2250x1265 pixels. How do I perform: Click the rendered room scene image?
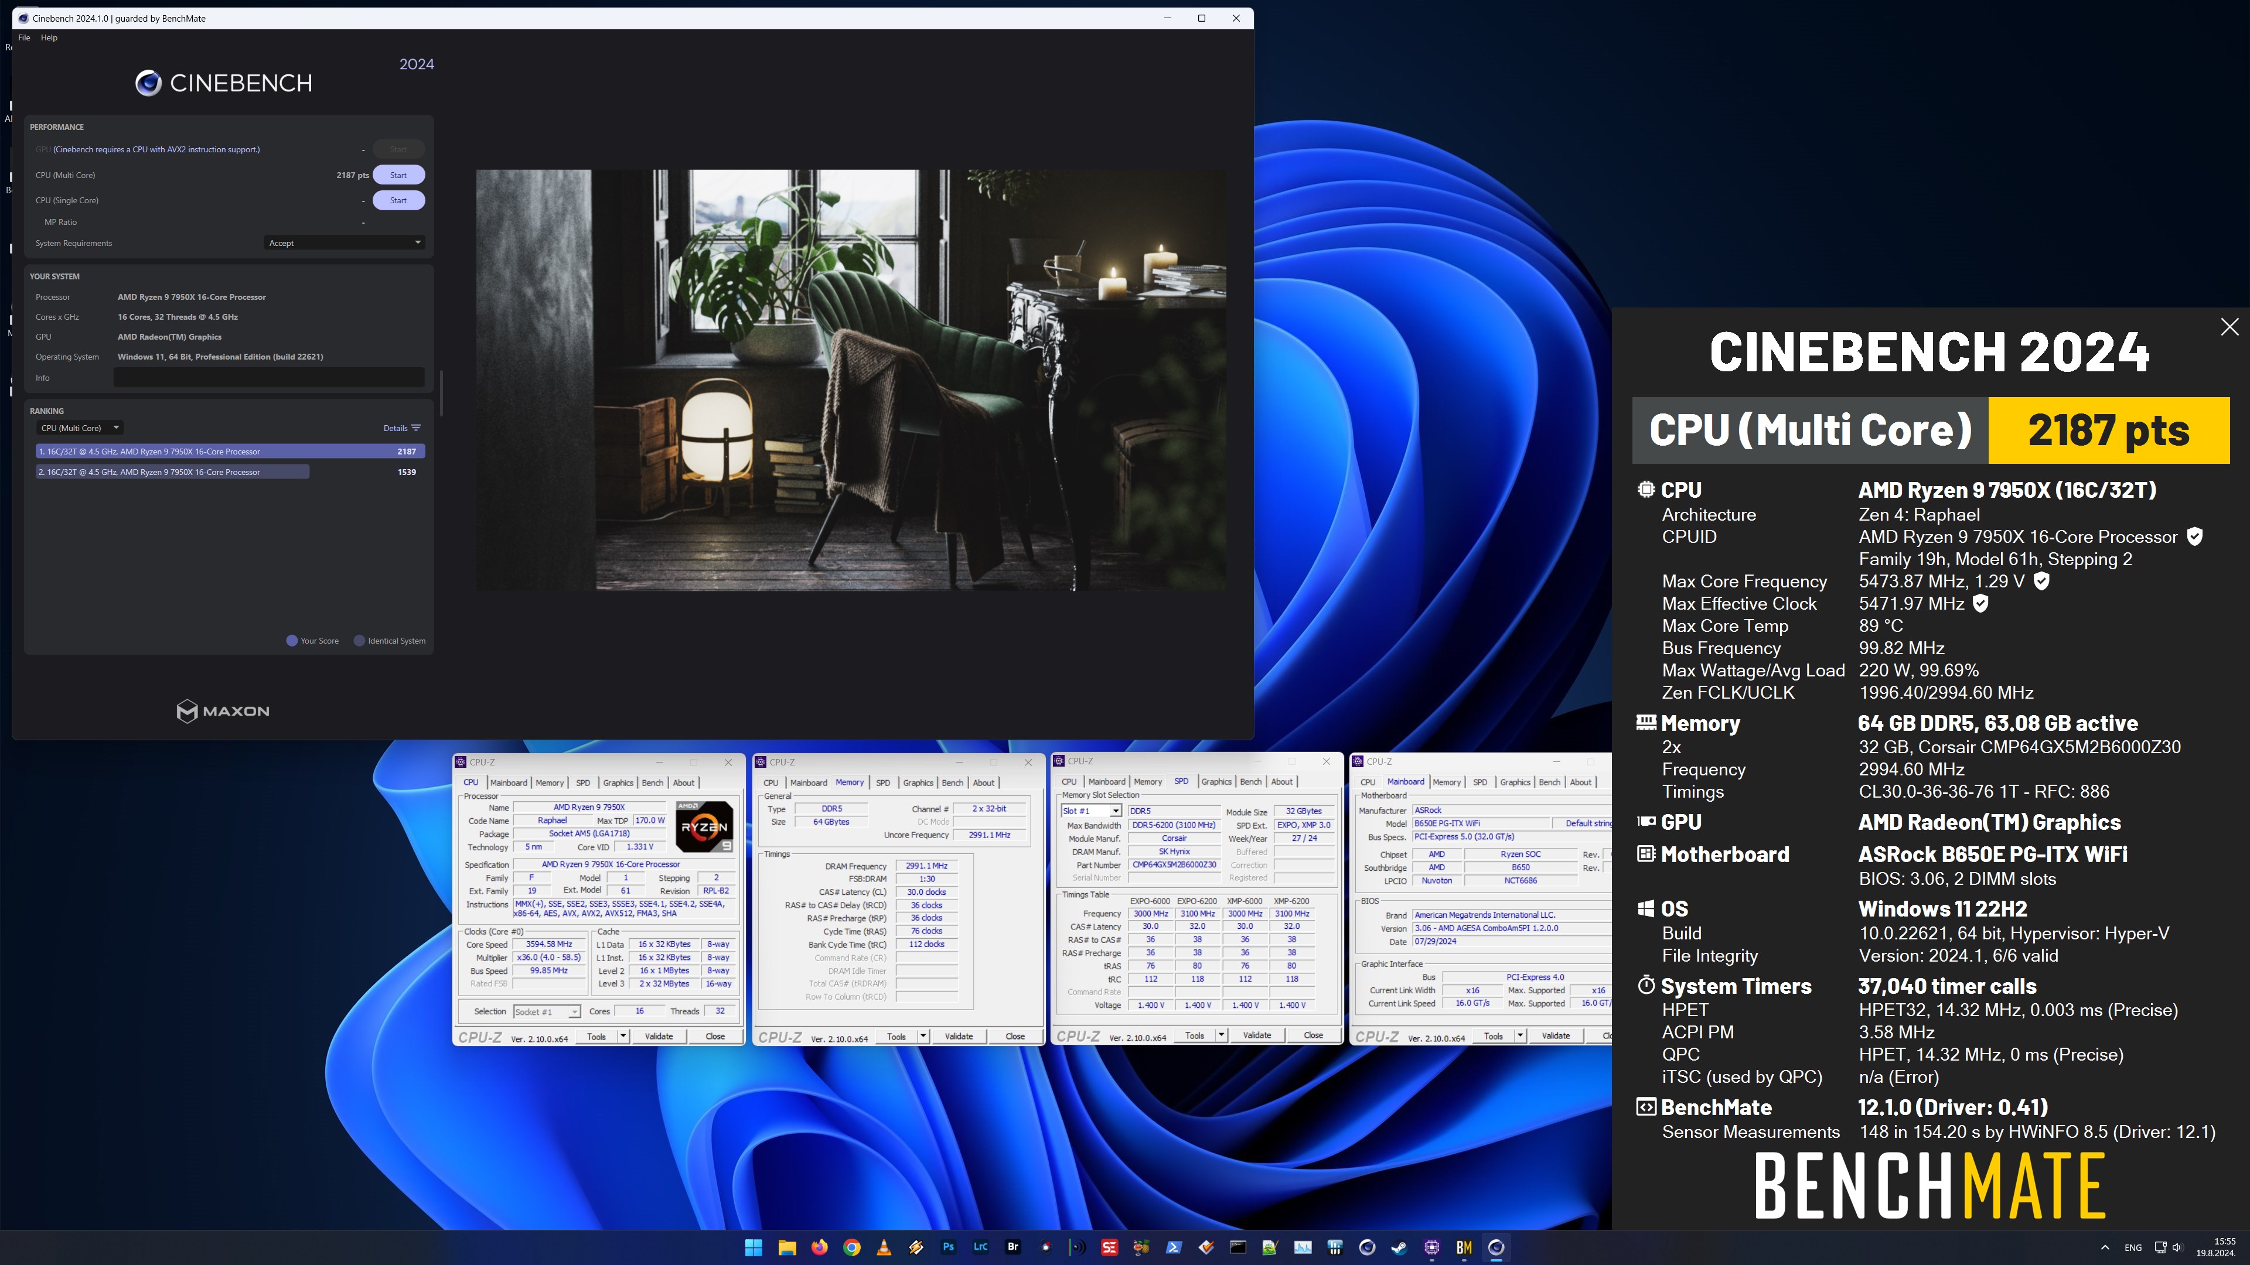pos(851,379)
